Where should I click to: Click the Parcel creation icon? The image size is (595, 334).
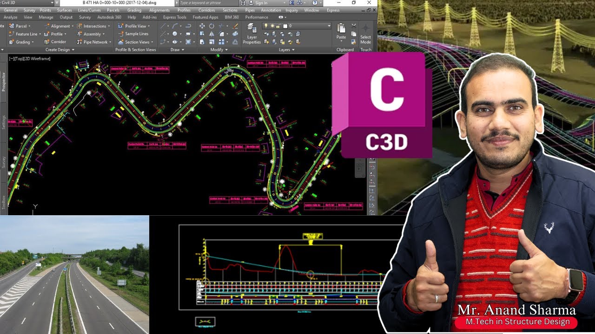tap(12, 26)
